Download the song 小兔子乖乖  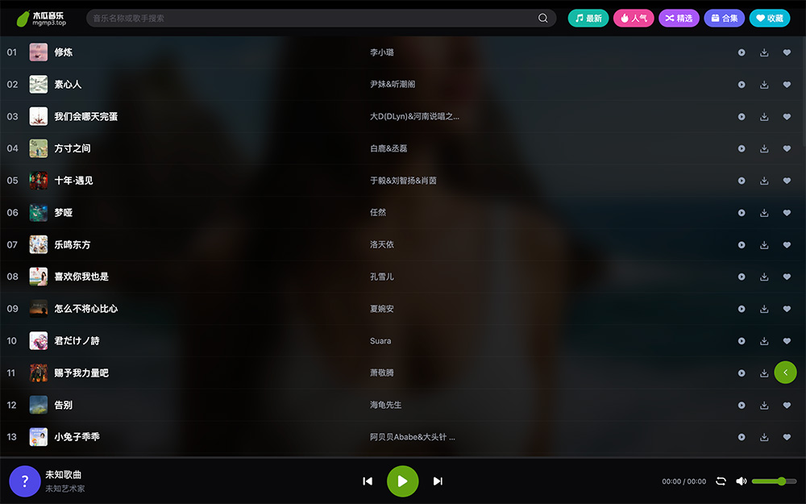[764, 437]
